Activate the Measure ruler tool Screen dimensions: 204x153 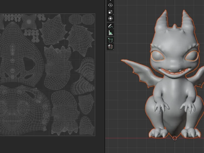point(110,33)
